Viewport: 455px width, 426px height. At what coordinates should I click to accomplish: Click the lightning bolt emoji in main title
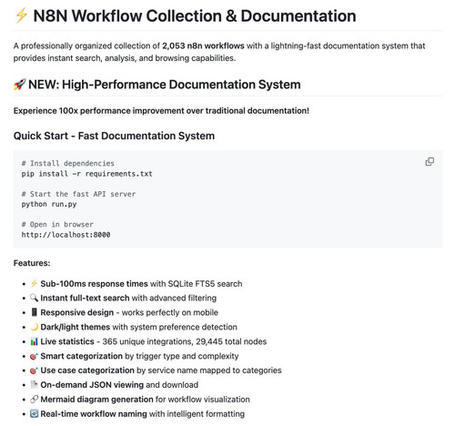[21, 15]
